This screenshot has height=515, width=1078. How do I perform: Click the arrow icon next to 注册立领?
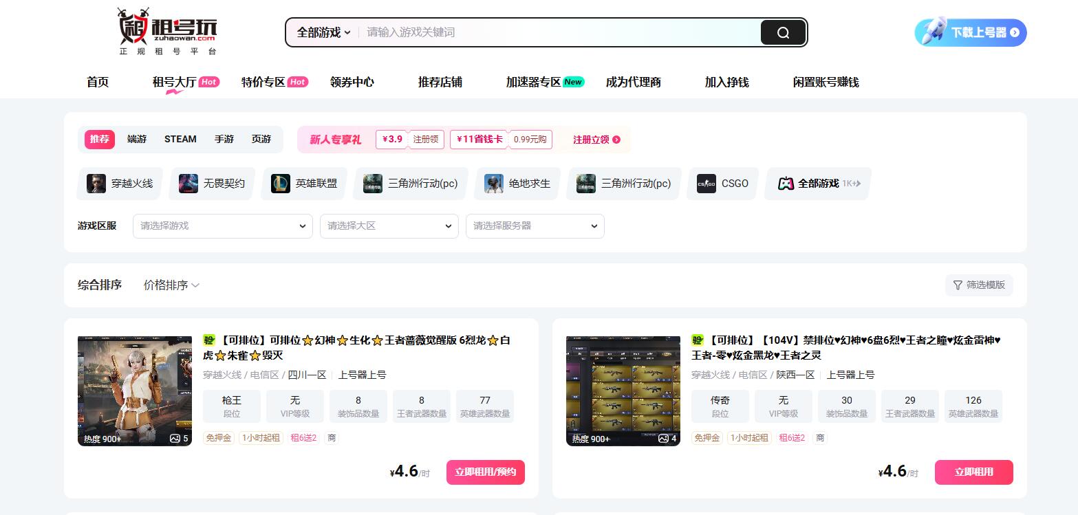pyautogui.click(x=616, y=140)
